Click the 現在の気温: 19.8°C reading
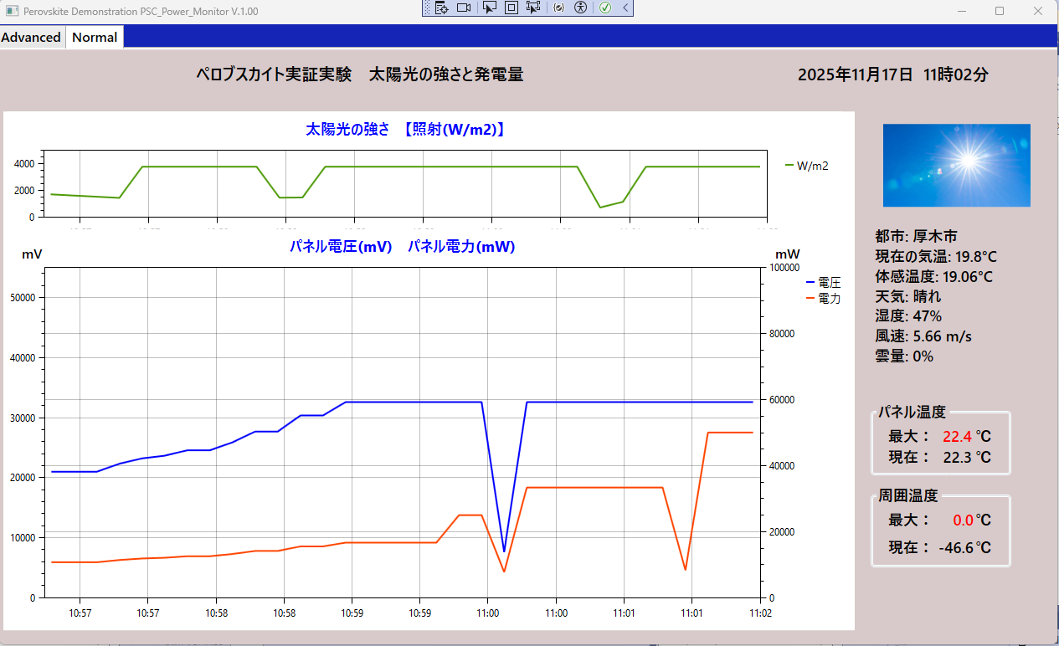The width and height of the screenshot is (1059, 646). (936, 256)
